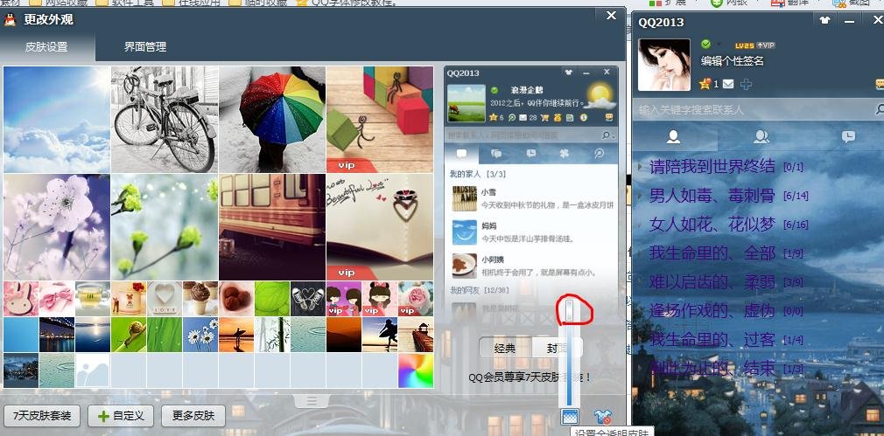Click preview contact 小阿姨
Screen dimensions: 884x436
531,266
